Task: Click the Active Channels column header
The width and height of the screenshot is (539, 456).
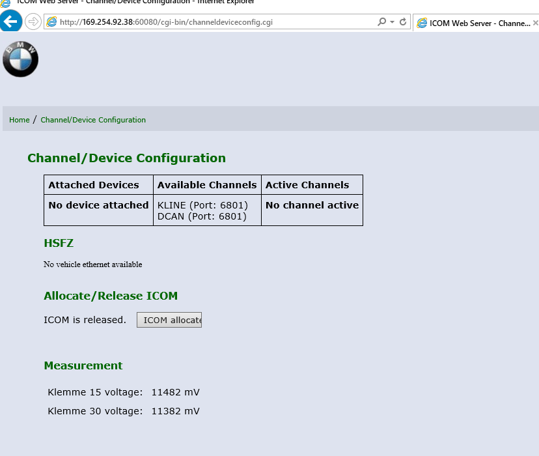Action: pyautogui.click(x=312, y=184)
